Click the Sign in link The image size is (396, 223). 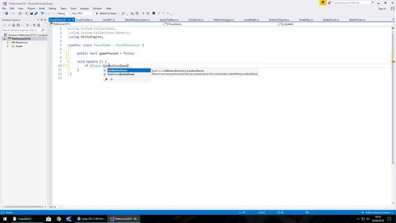tap(382, 9)
